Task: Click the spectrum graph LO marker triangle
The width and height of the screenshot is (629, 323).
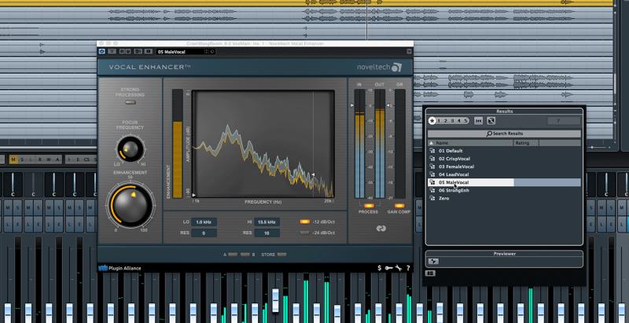Action: tap(194, 195)
